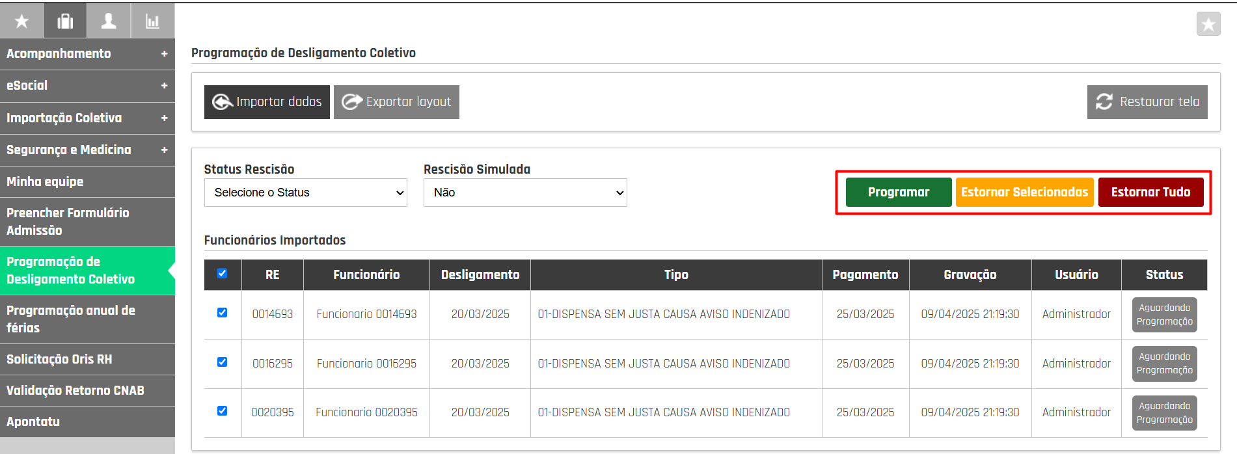Select the name Funcionario 0020395

click(367, 412)
